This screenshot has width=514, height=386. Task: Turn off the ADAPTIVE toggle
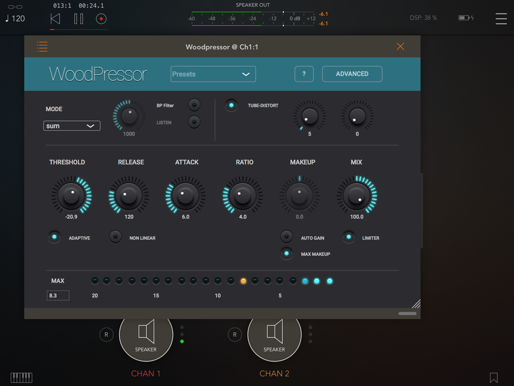point(54,237)
